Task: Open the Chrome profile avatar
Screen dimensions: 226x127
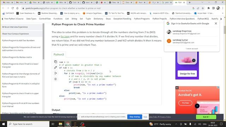Action: tap(218, 8)
